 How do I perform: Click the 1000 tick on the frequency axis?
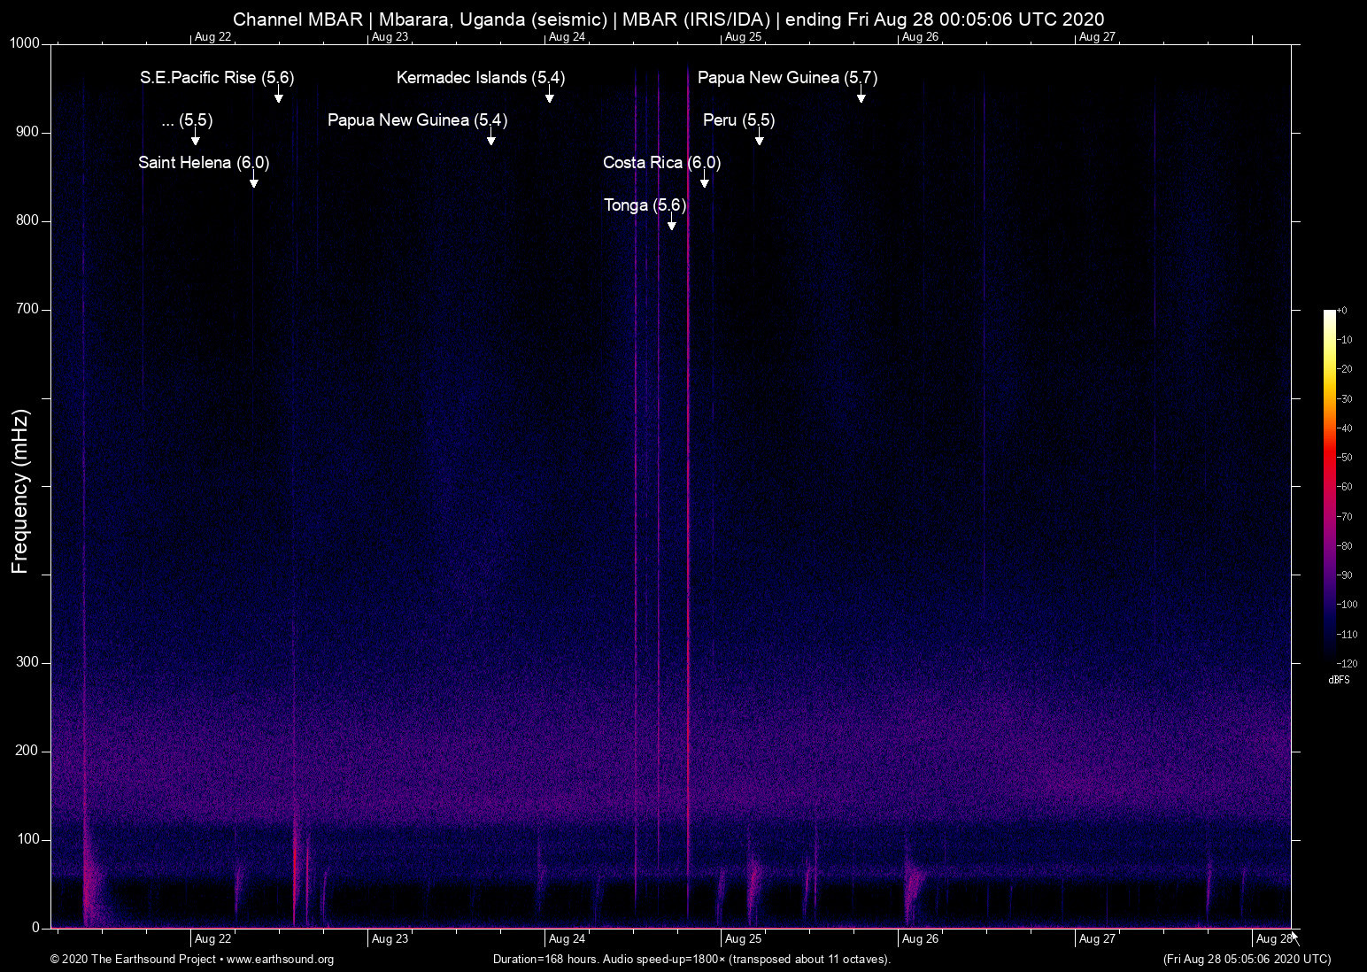coord(24,43)
